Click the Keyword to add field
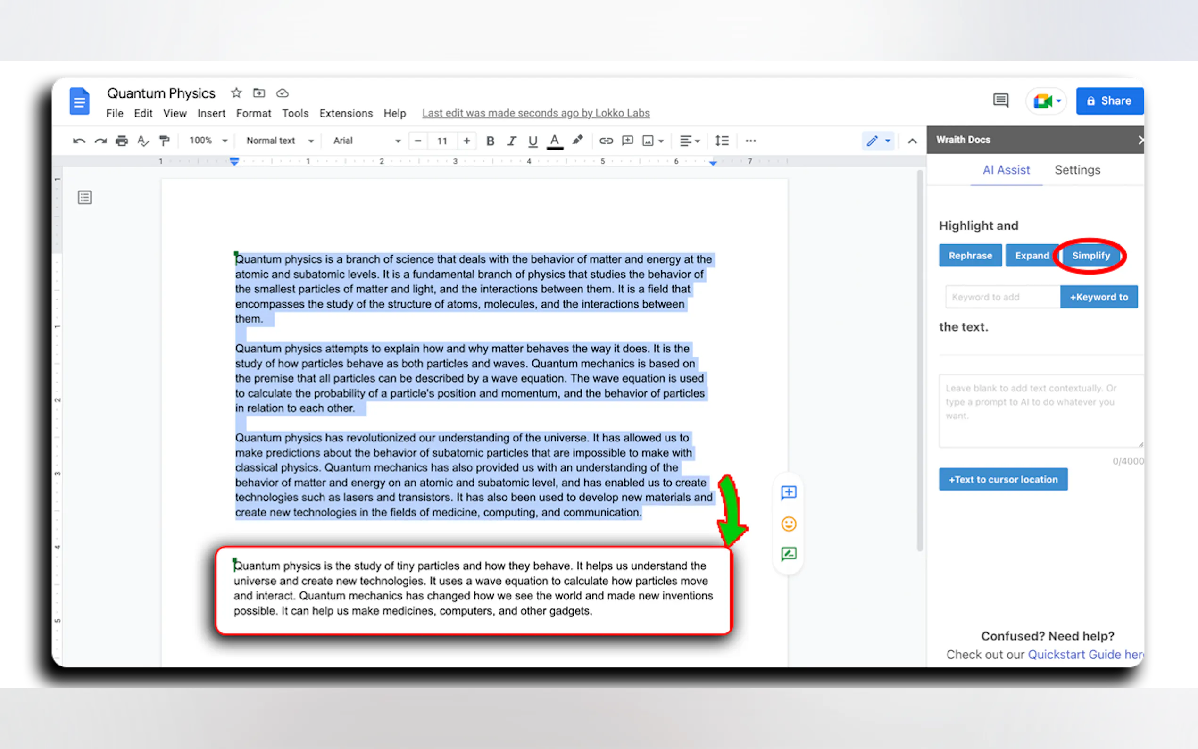 pyautogui.click(x=1002, y=297)
